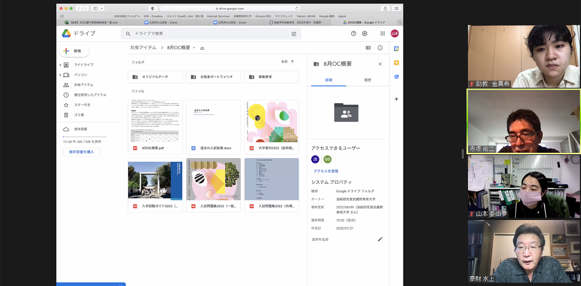The image size is (581, 286).
Task: Open Google Keep side panel icon
Action: pyautogui.click(x=396, y=63)
